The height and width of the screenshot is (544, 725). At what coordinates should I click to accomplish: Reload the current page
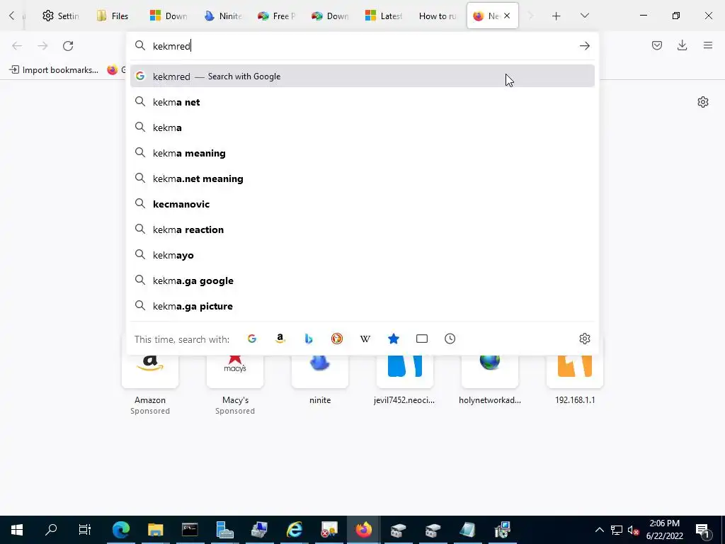pyautogui.click(x=68, y=46)
